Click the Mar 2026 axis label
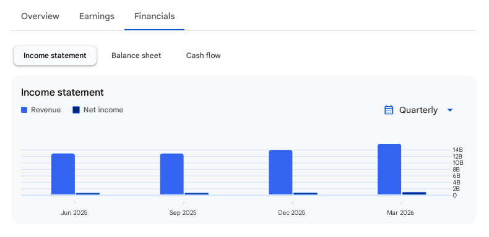Screen dimensions: 489x237 click(x=400, y=213)
